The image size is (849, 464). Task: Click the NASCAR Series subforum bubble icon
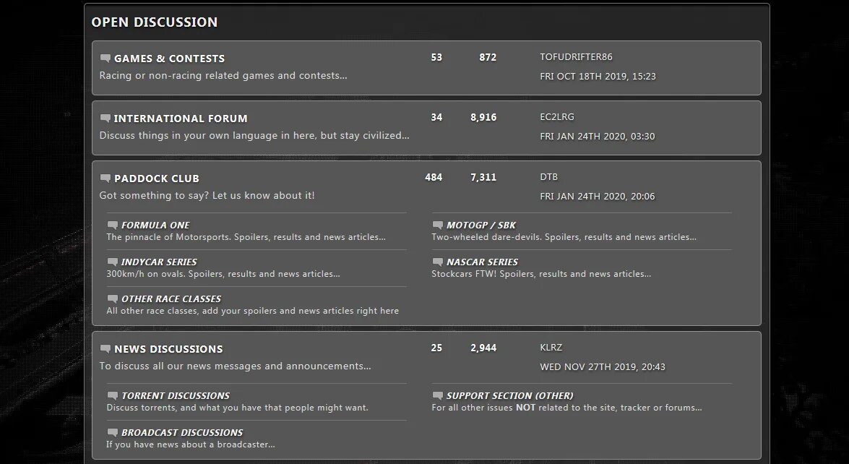click(x=438, y=262)
